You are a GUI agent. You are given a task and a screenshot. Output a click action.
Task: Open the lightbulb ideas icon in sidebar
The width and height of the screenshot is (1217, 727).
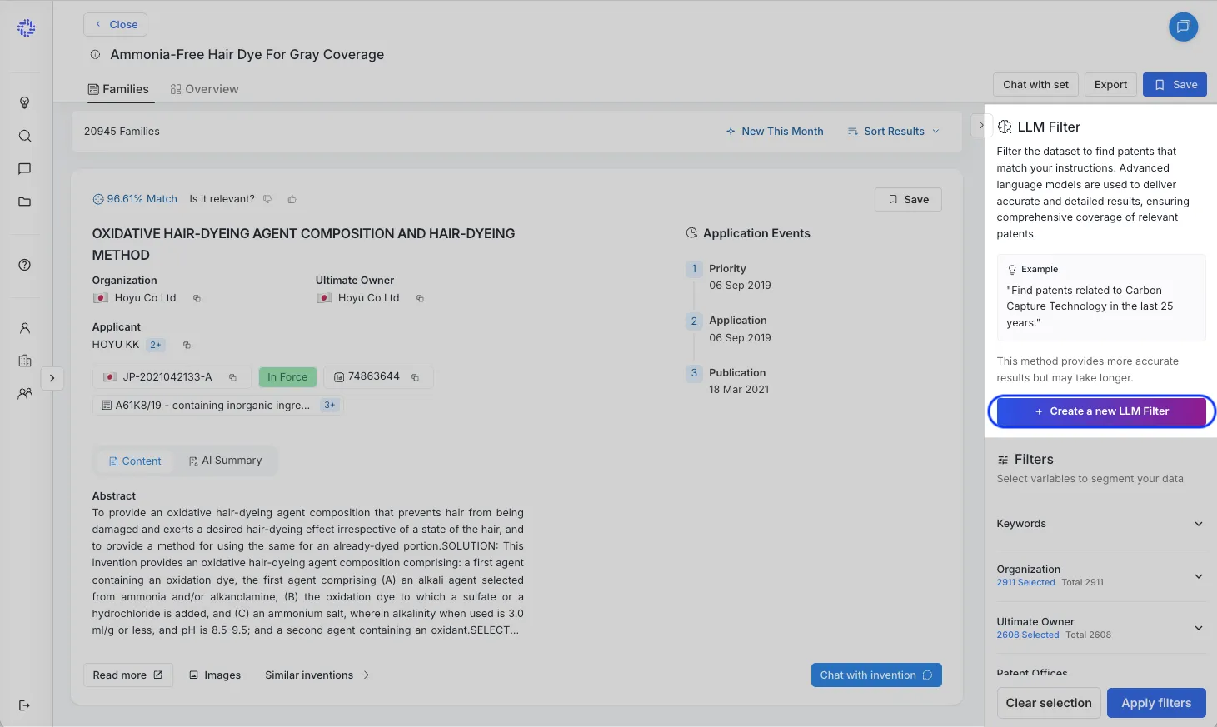pos(25,102)
